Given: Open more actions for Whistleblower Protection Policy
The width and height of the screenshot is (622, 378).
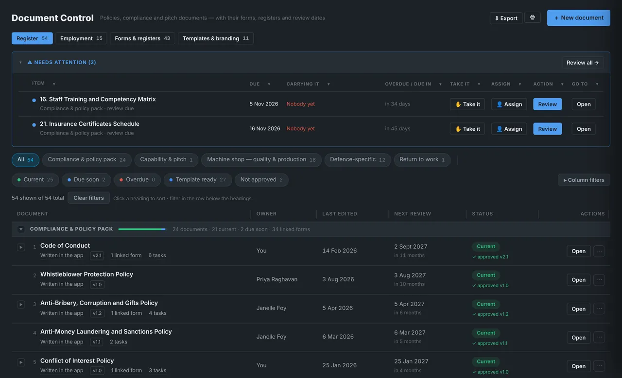Looking at the screenshot, I should point(599,280).
